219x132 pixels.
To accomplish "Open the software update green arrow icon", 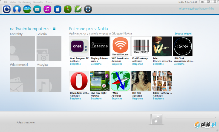I will click(x=78, y=9).
